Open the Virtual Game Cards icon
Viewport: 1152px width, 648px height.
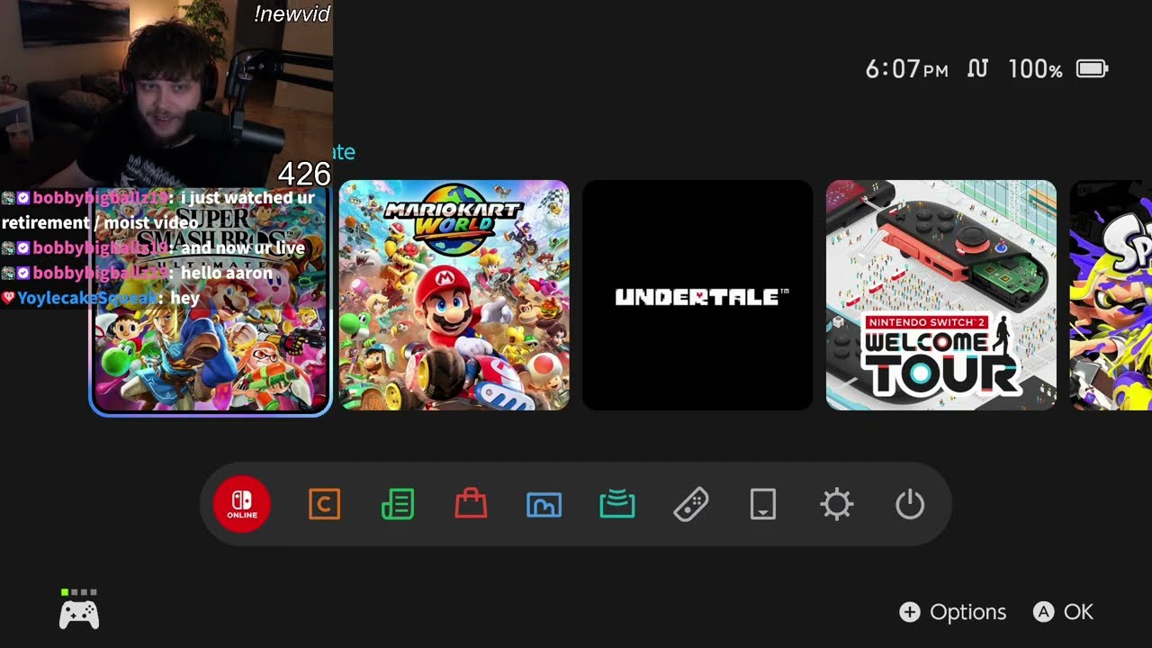[x=763, y=505]
